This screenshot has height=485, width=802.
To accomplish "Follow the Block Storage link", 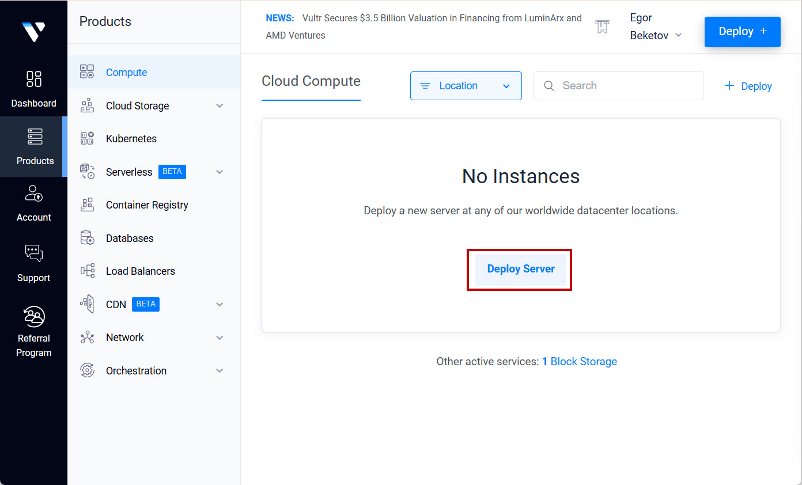I will point(583,362).
